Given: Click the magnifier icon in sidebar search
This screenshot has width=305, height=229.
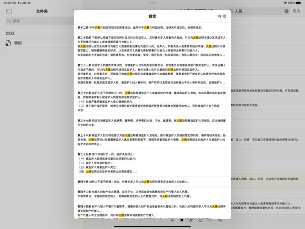Looking at the screenshot, I should (9, 21).
